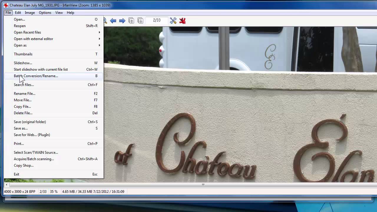Select Reopen in the File menu
The height and width of the screenshot is (212, 377).
pos(54,26)
